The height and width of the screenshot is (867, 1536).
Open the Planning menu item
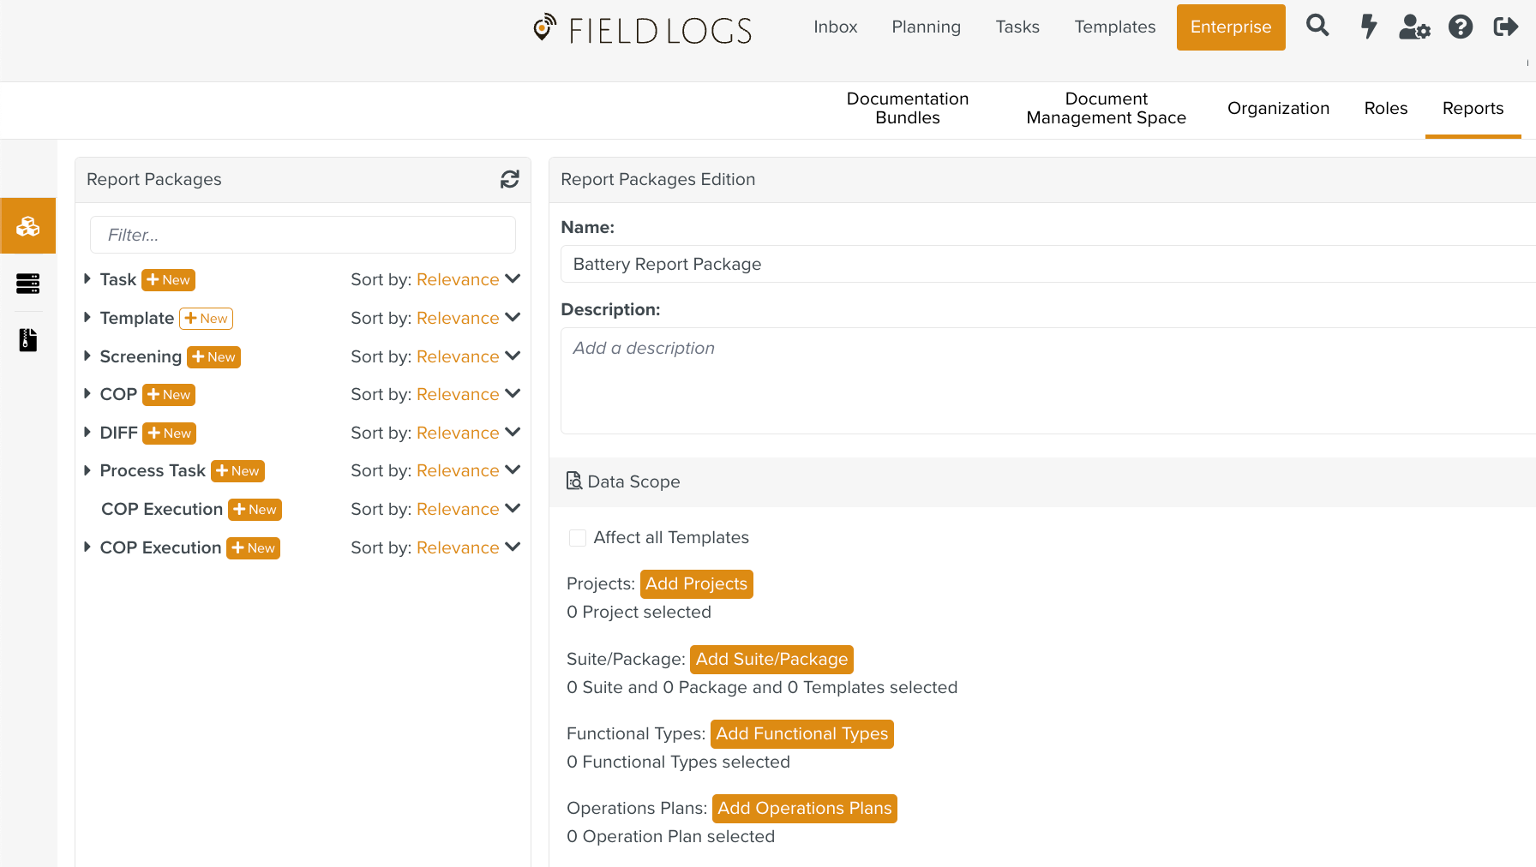click(x=926, y=27)
